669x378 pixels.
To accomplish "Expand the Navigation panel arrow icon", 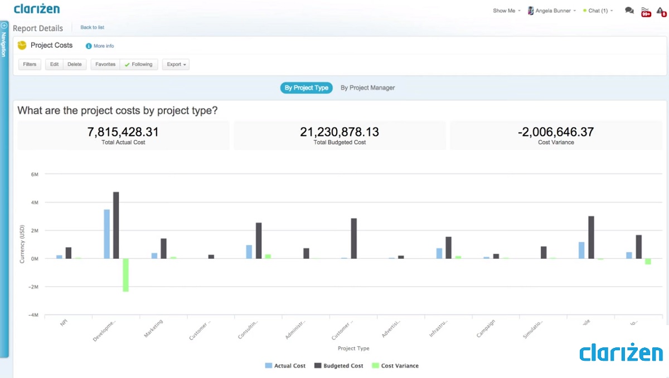I will point(4,26).
